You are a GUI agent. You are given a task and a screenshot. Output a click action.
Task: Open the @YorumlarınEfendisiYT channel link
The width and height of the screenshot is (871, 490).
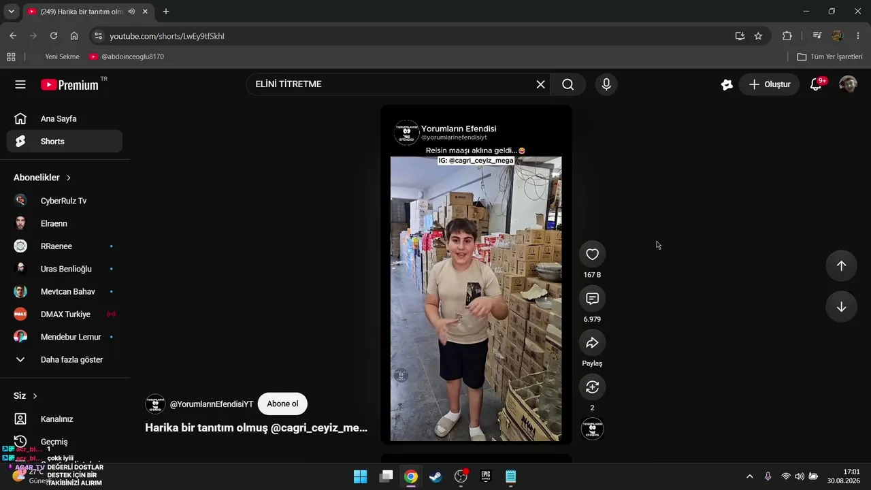click(212, 404)
